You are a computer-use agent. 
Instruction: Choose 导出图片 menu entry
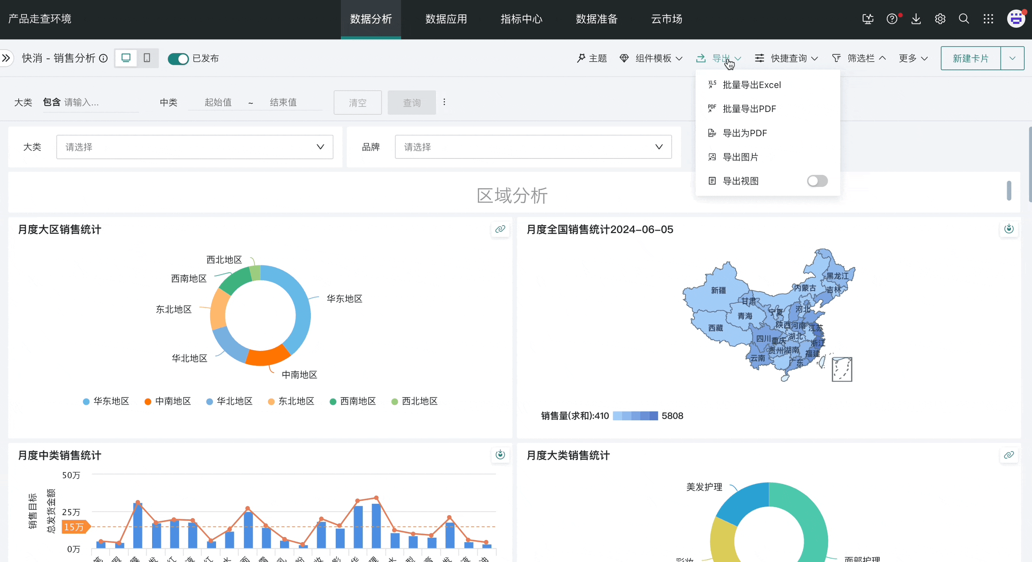(x=768, y=157)
